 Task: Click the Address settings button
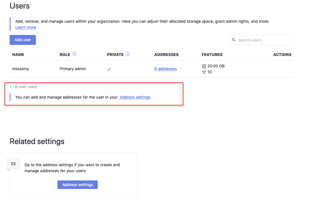(77, 184)
